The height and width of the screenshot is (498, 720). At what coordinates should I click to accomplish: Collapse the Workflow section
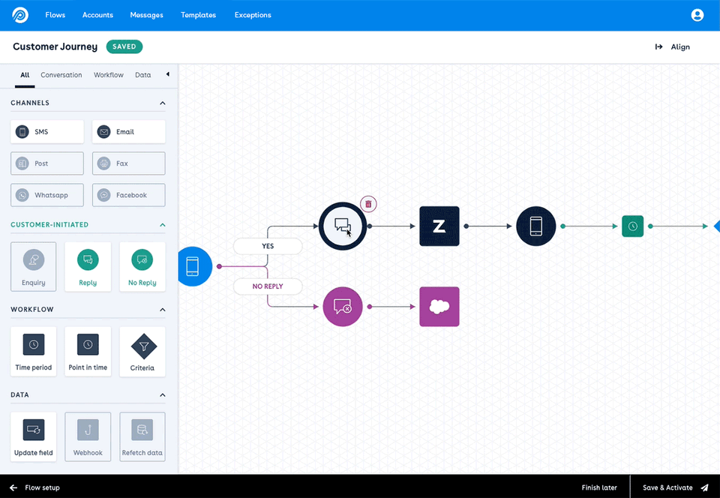(163, 310)
